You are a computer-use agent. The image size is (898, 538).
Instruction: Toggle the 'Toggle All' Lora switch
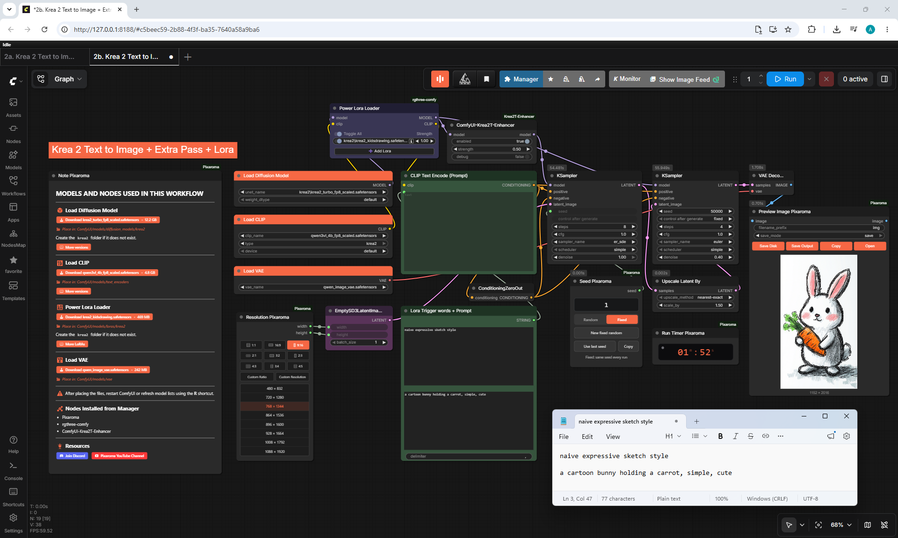[338, 134]
